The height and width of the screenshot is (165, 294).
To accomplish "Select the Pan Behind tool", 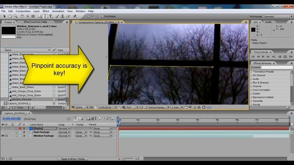I will tap(33, 16).
